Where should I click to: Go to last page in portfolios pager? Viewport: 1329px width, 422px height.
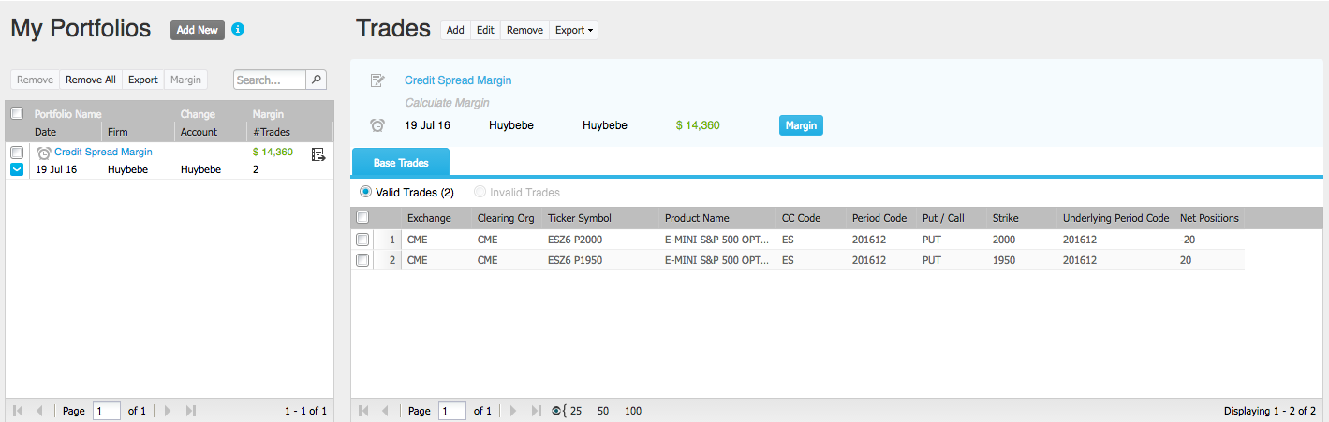tap(190, 411)
